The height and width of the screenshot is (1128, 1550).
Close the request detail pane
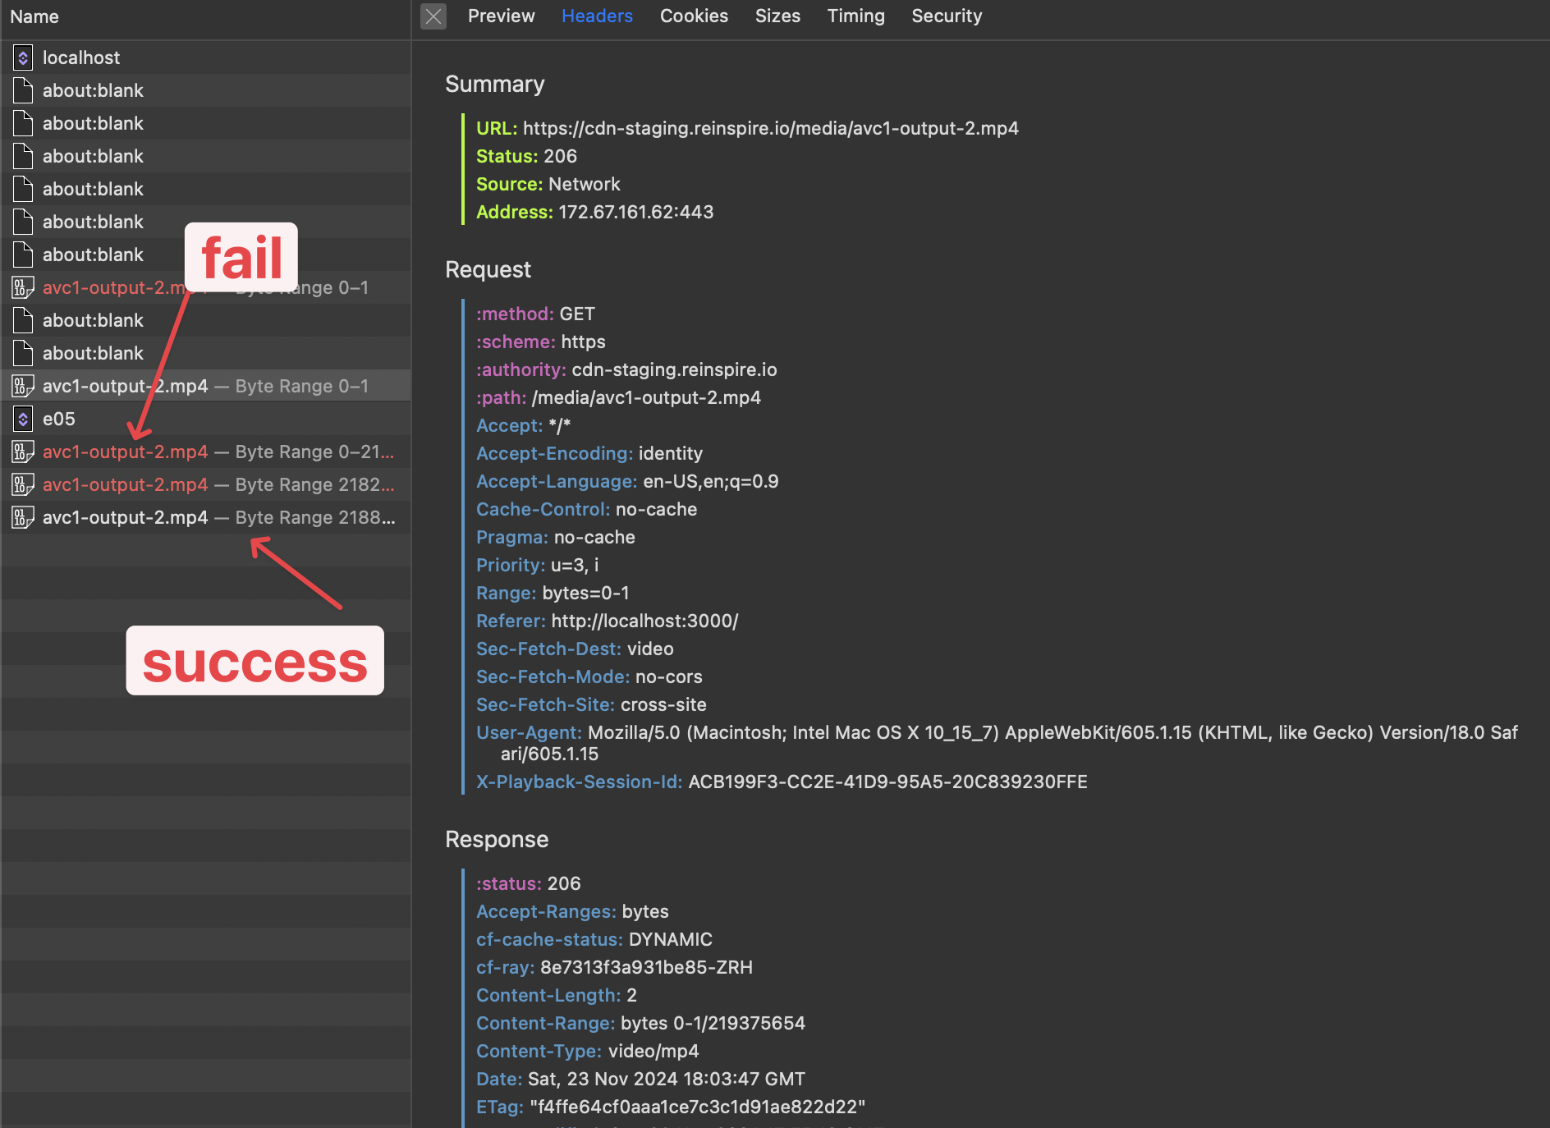click(433, 16)
